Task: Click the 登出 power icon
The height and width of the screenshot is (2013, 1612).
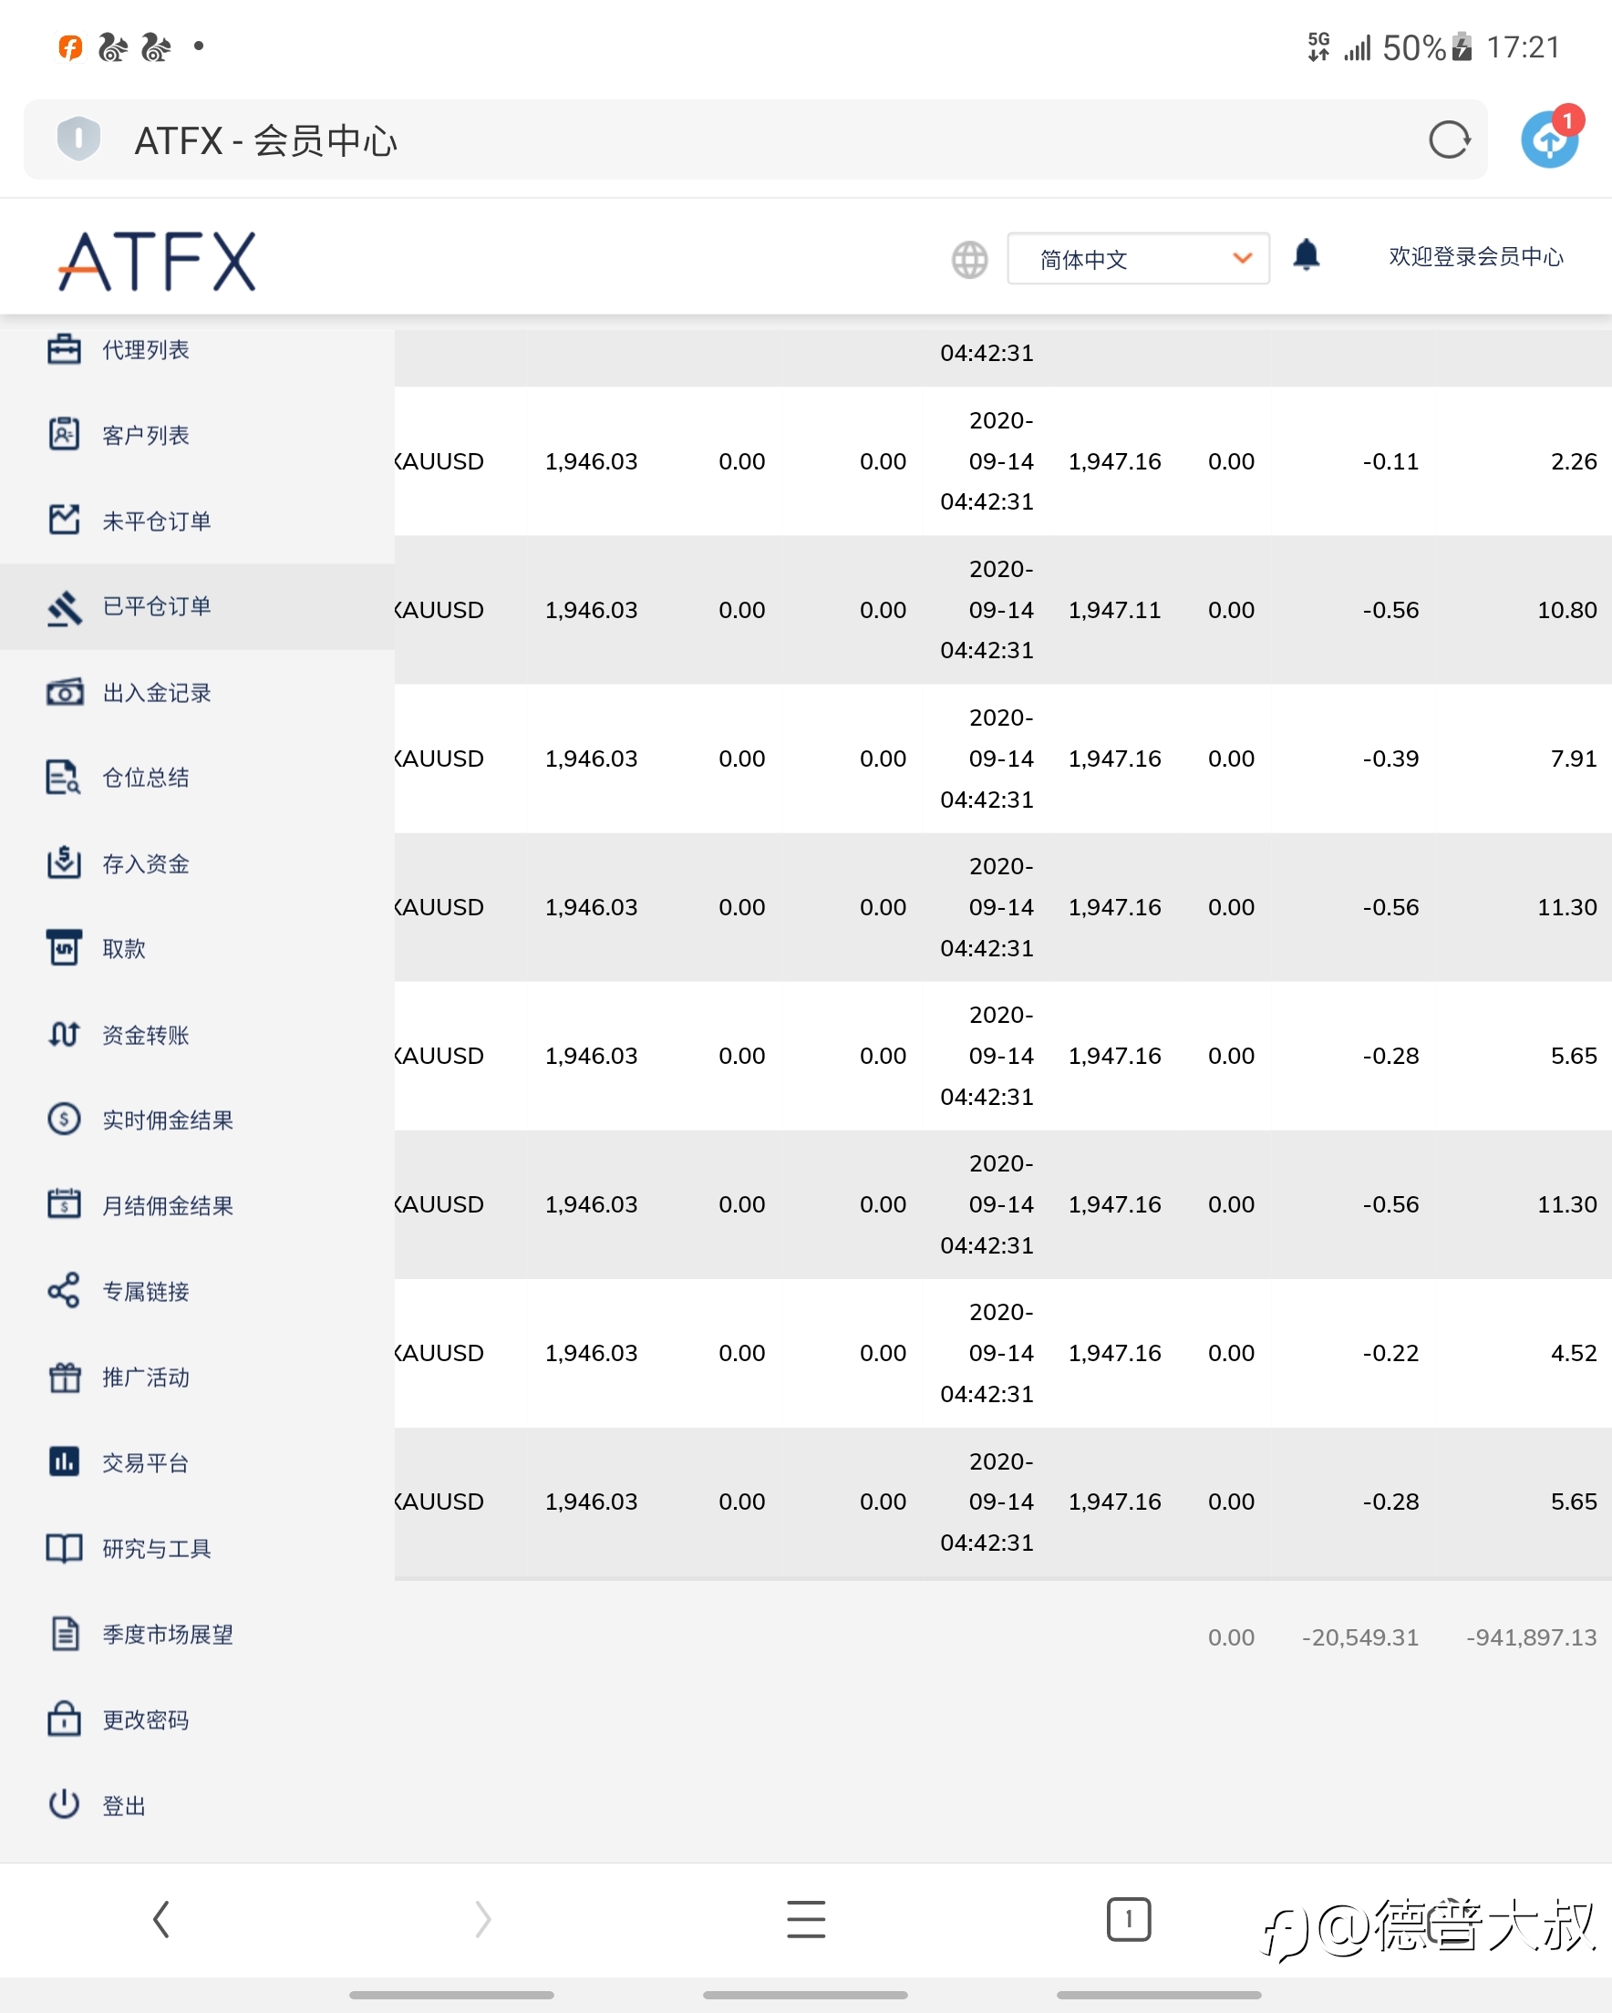Action: tap(65, 1805)
